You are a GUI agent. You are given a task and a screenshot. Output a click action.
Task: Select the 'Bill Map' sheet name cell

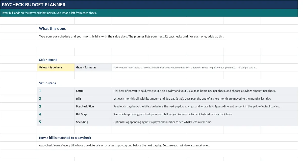coord(93,114)
